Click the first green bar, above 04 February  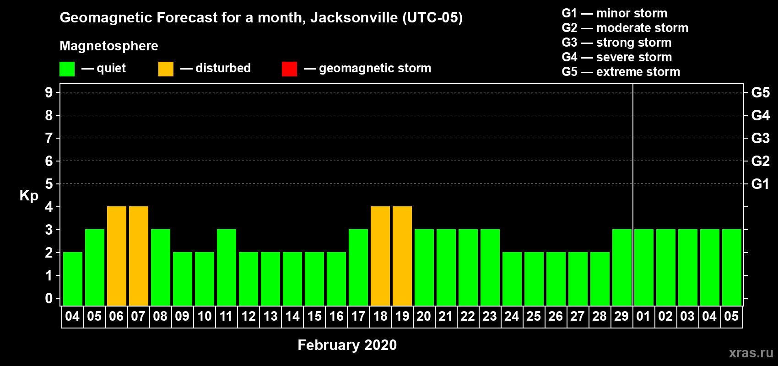73,279
